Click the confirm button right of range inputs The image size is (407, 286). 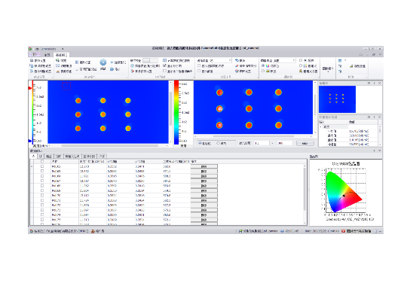click(x=305, y=143)
